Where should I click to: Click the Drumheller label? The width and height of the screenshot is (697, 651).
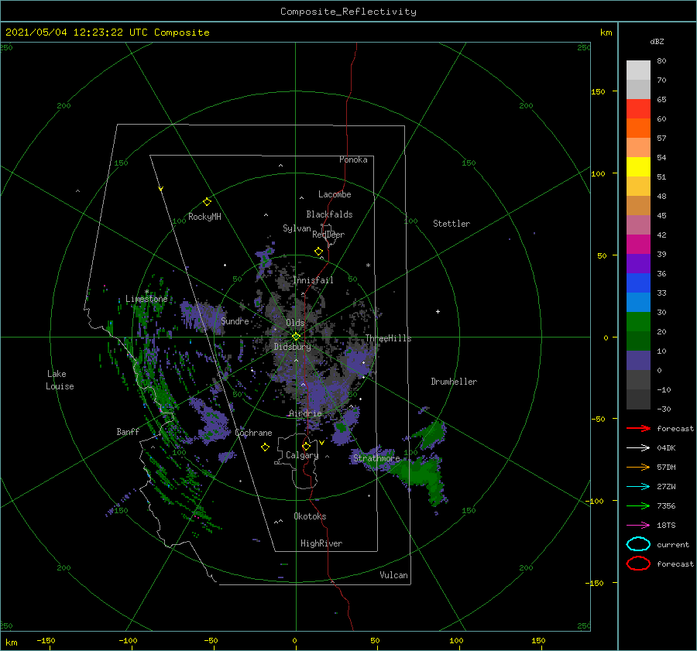[x=454, y=382]
